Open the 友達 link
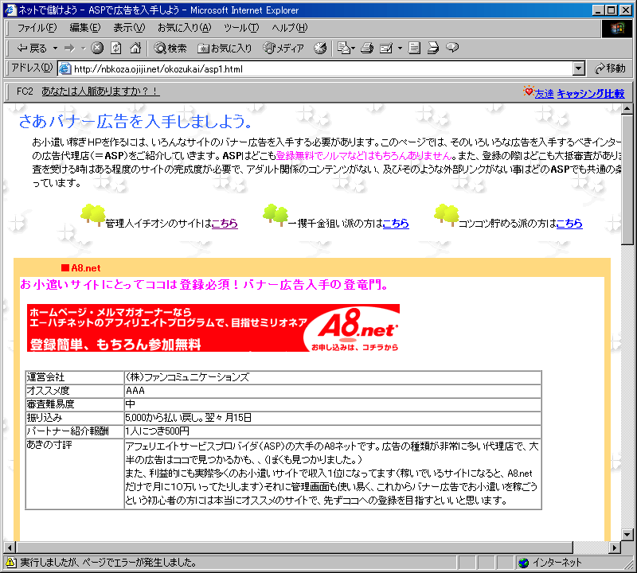The height and width of the screenshot is (573, 637). pos(544,94)
